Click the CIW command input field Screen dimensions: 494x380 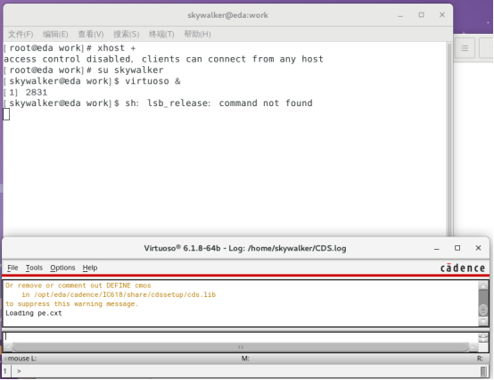(241, 337)
